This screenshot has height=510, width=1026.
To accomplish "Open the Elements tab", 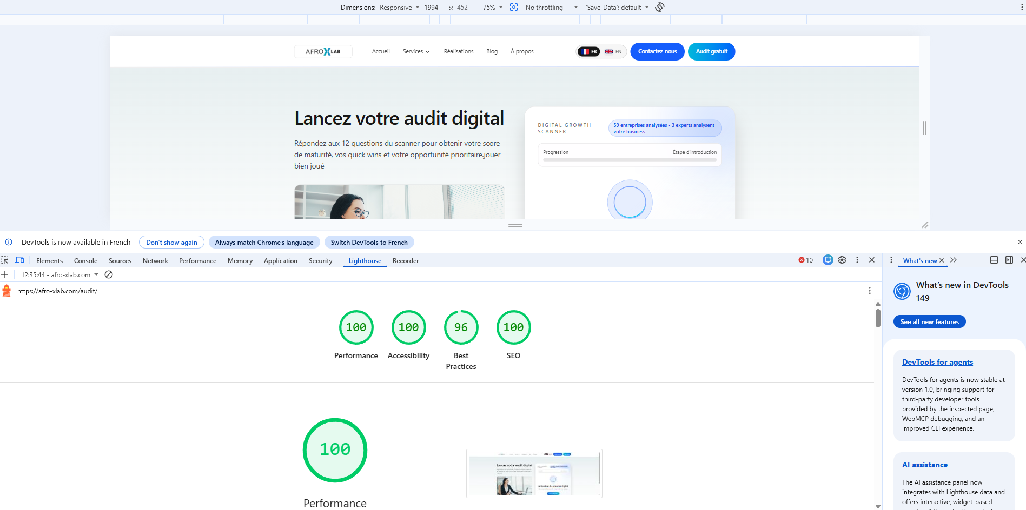I will (x=49, y=260).
